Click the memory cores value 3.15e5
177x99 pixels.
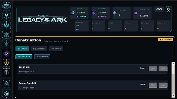[144, 16]
